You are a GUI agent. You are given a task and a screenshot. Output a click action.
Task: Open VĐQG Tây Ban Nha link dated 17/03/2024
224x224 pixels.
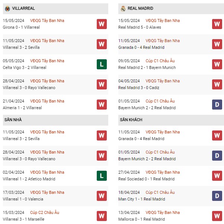tap(47, 192)
